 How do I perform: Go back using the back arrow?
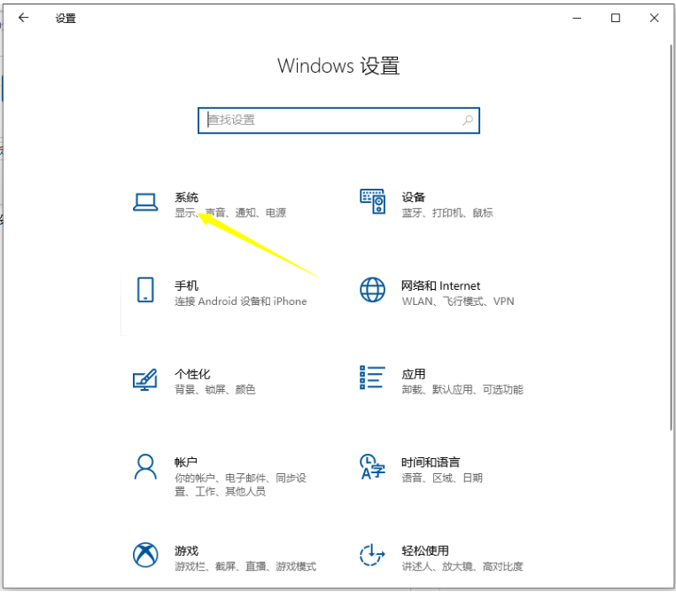pyautogui.click(x=24, y=18)
